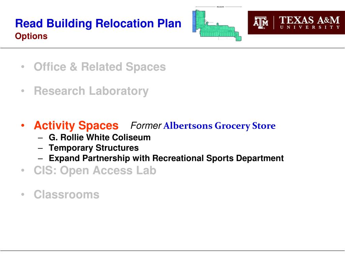Select the G. Rollie White Coliseum item

pyautogui.click(x=100, y=138)
